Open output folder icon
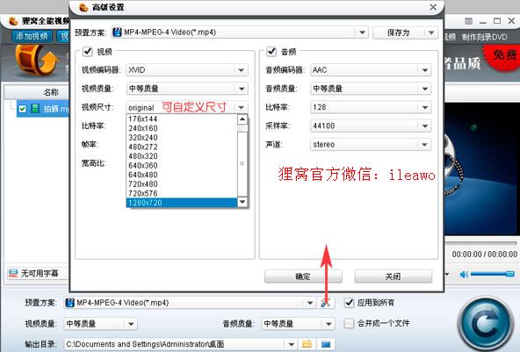 pos(307,344)
